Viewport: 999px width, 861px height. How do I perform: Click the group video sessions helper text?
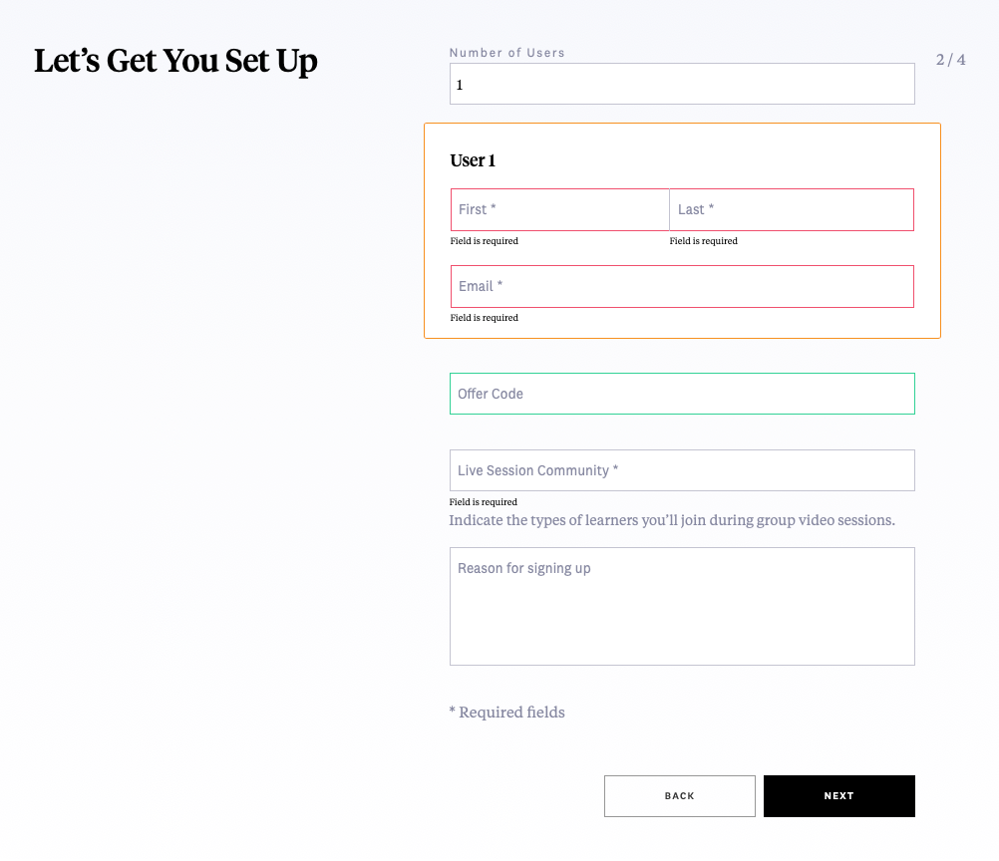(x=672, y=520)
